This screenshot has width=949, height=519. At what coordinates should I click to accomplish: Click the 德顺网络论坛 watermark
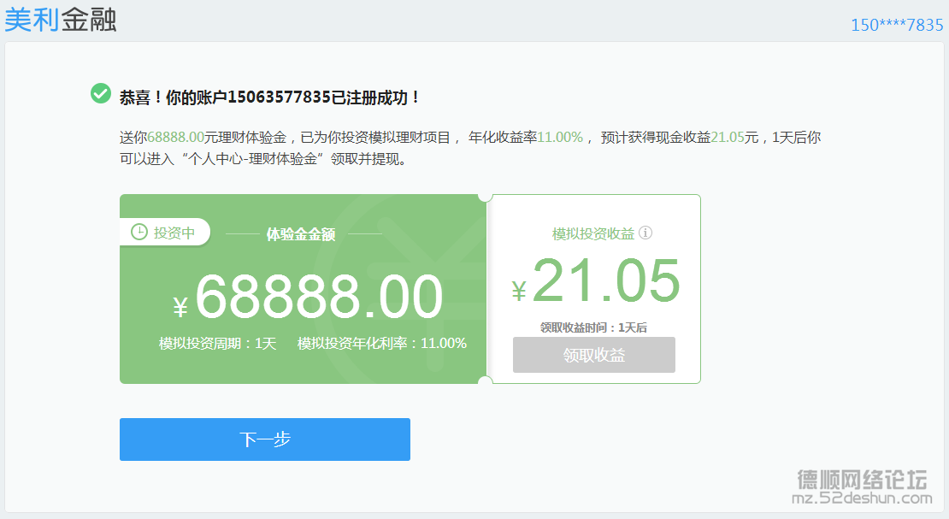click(862, 479)
